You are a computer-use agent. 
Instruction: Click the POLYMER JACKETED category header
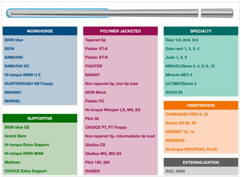120,31
